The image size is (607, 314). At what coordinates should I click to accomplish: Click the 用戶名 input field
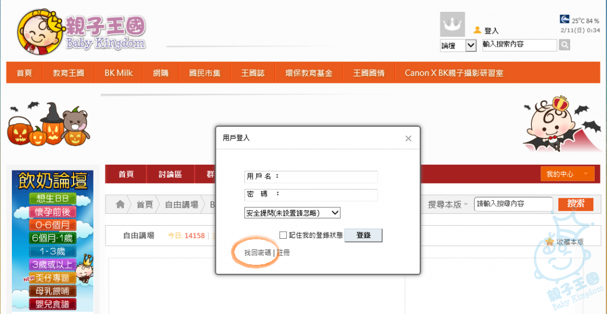(328, 177)
